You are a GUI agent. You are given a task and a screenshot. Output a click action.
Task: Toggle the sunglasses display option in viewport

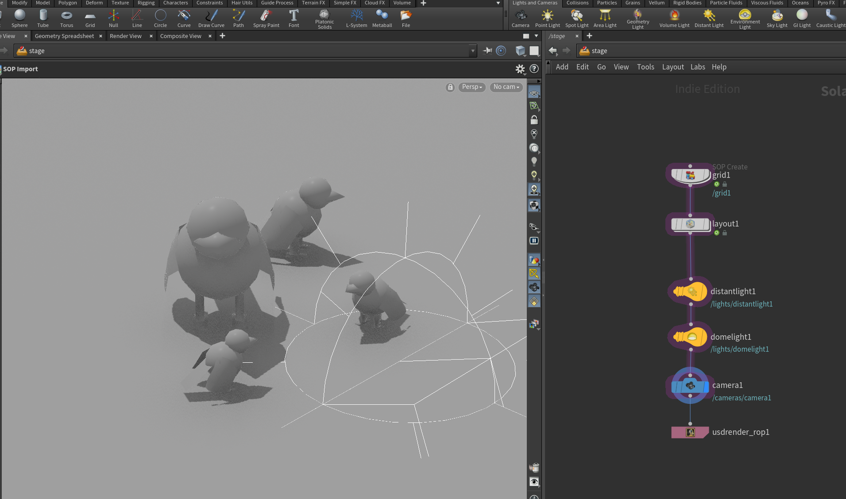[534, 227]
